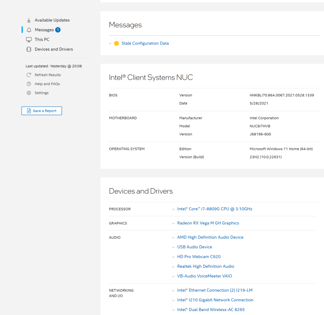The image size is (324, 315).
Task: Click the MOTHERBOARD row label
Action: [x=123, y=118]
